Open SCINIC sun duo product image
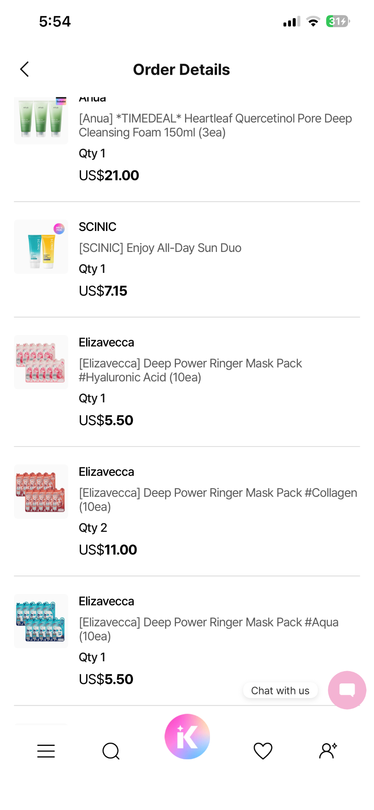 coord(41,246)
